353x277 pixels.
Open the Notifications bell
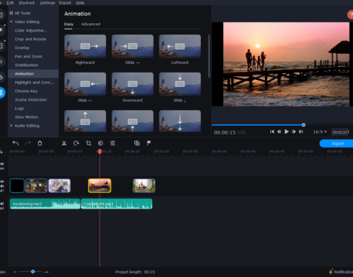pos(331,272)
